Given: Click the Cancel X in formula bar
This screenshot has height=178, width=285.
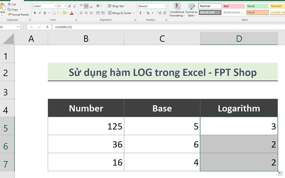Looking at the screenshot, I should (31, 27).
